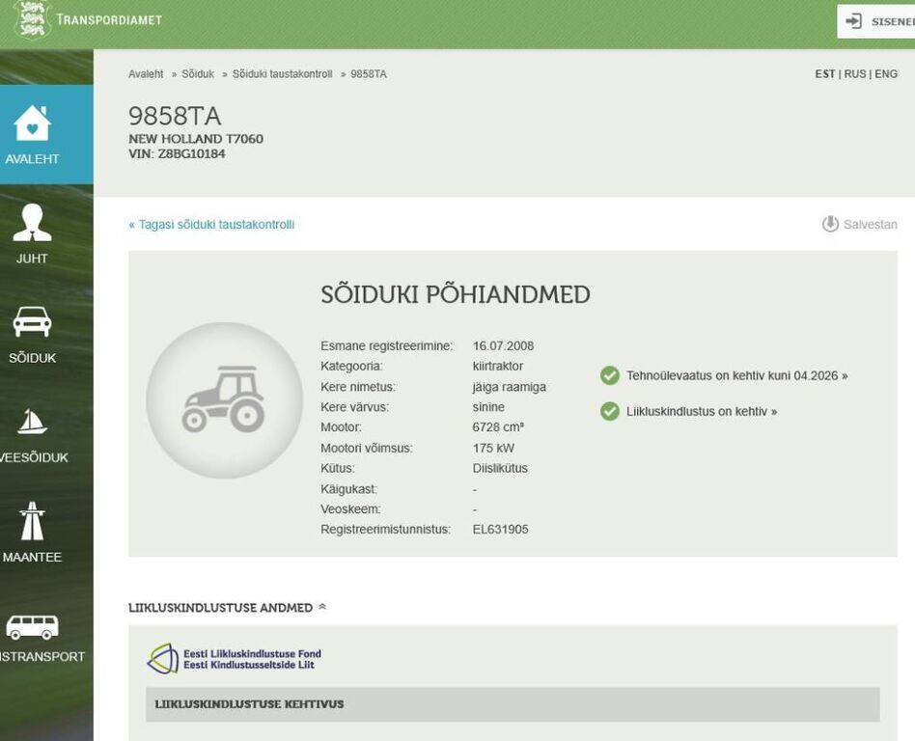The height and width of the screenshot is (741, 915).
Task: Collapse the Liikluskindlustuse andmed section
Action: pos(322,608)
